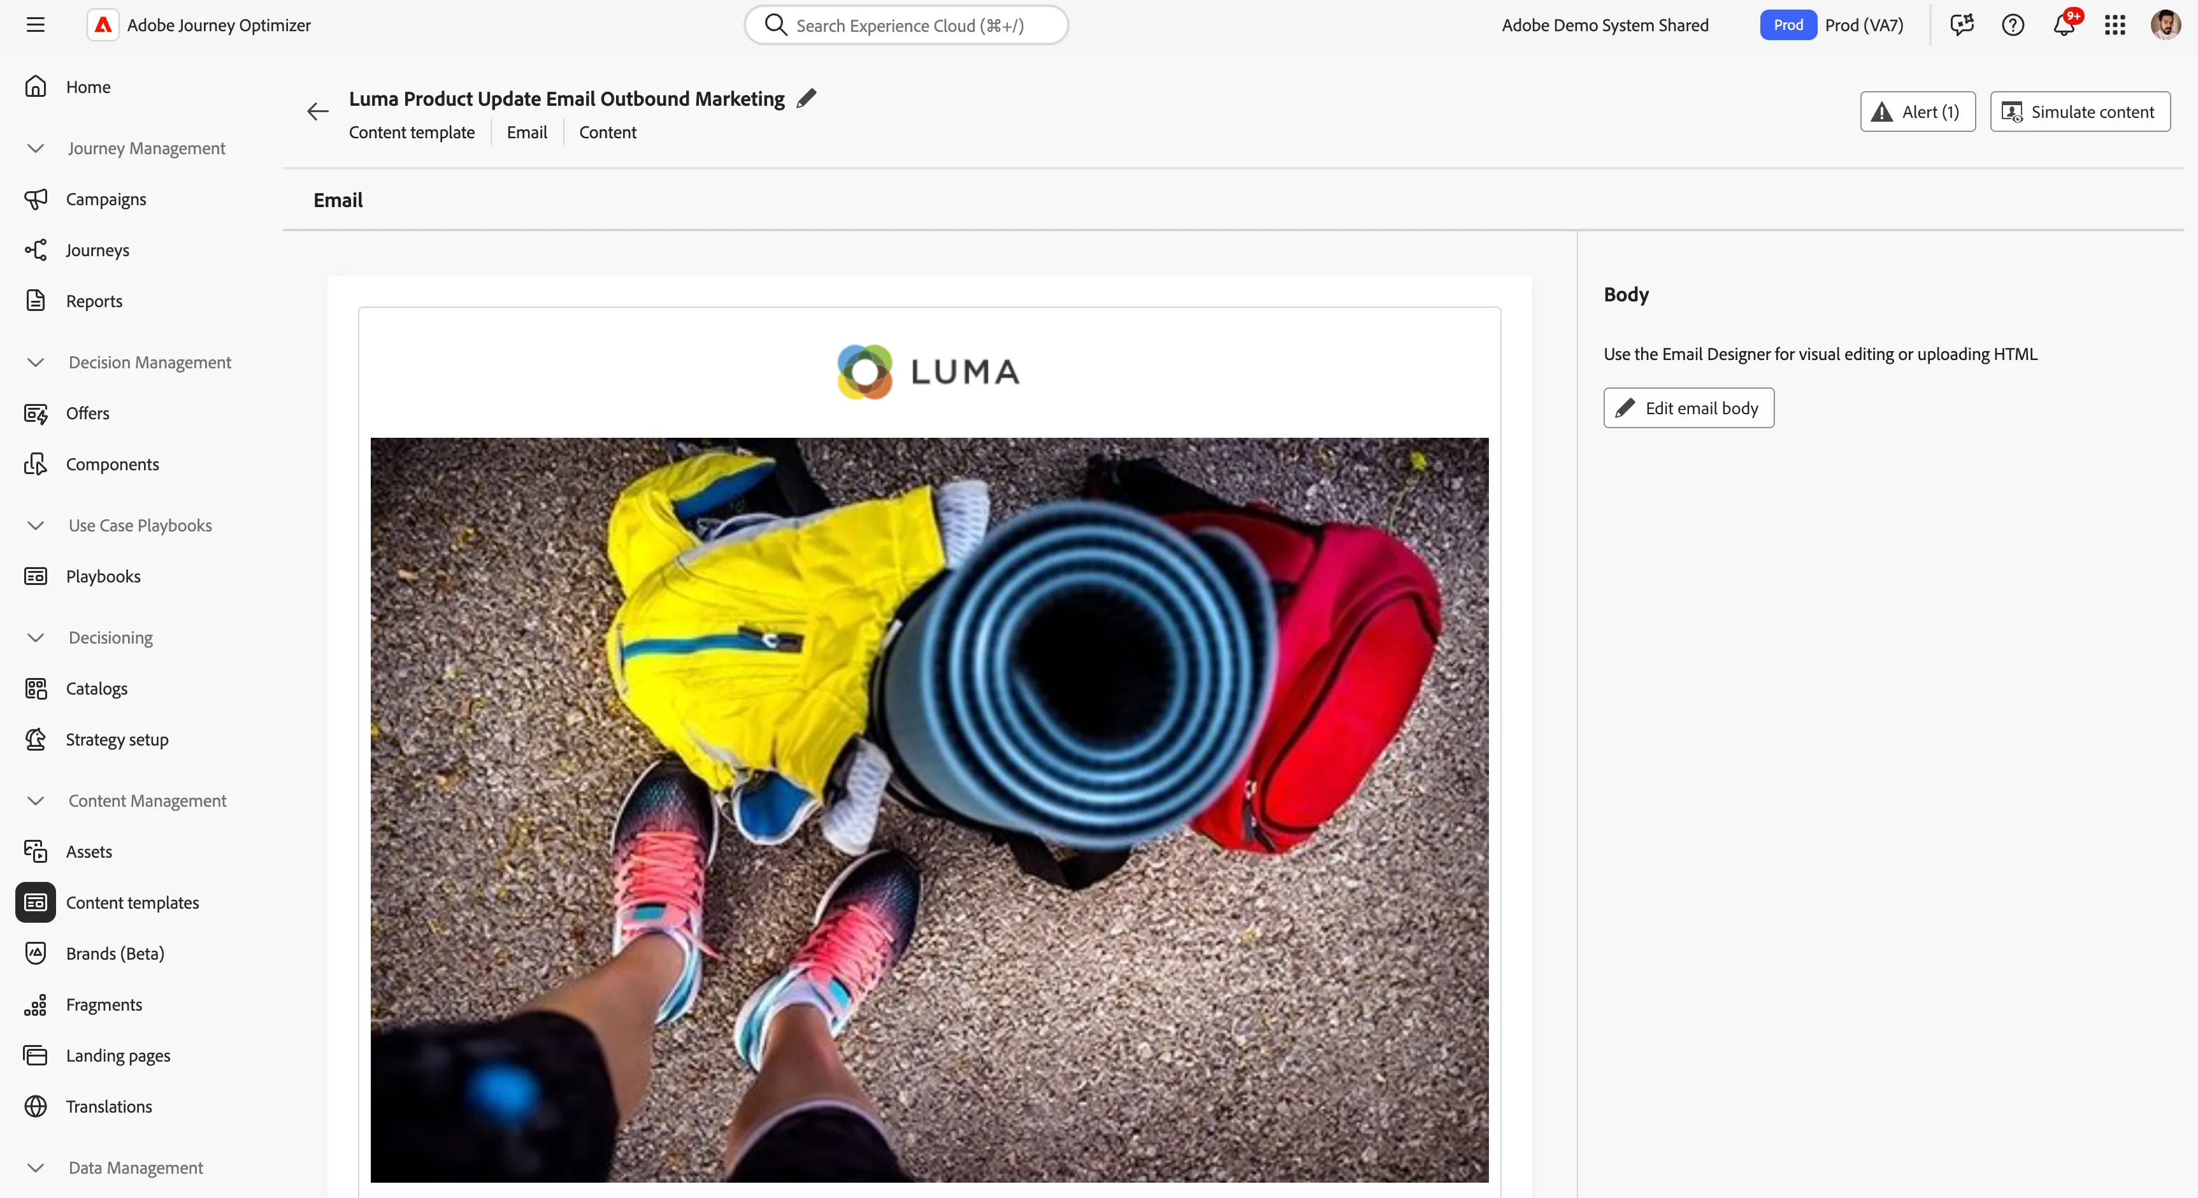Click the LUMA logo in email preview

pos(929,372)
